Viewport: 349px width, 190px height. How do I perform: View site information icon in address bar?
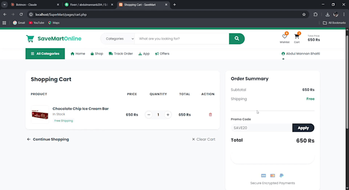(x=31, y=14)
